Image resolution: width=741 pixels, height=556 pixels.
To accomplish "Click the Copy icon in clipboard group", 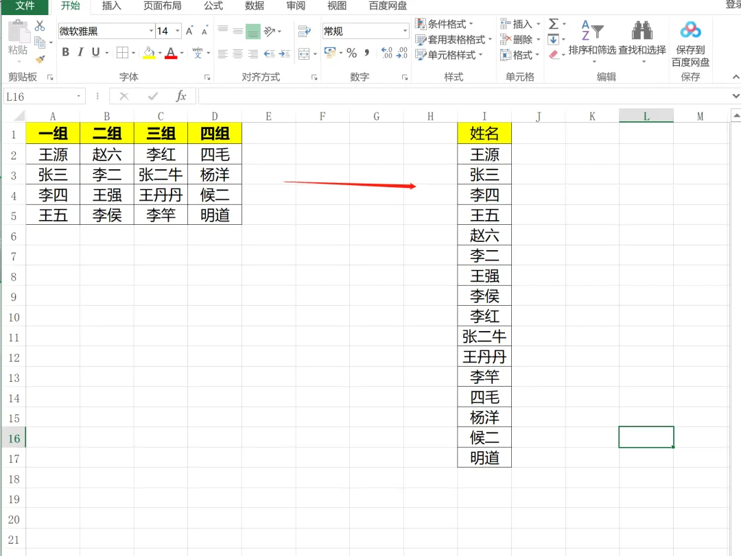I will (x=40, y=43).
